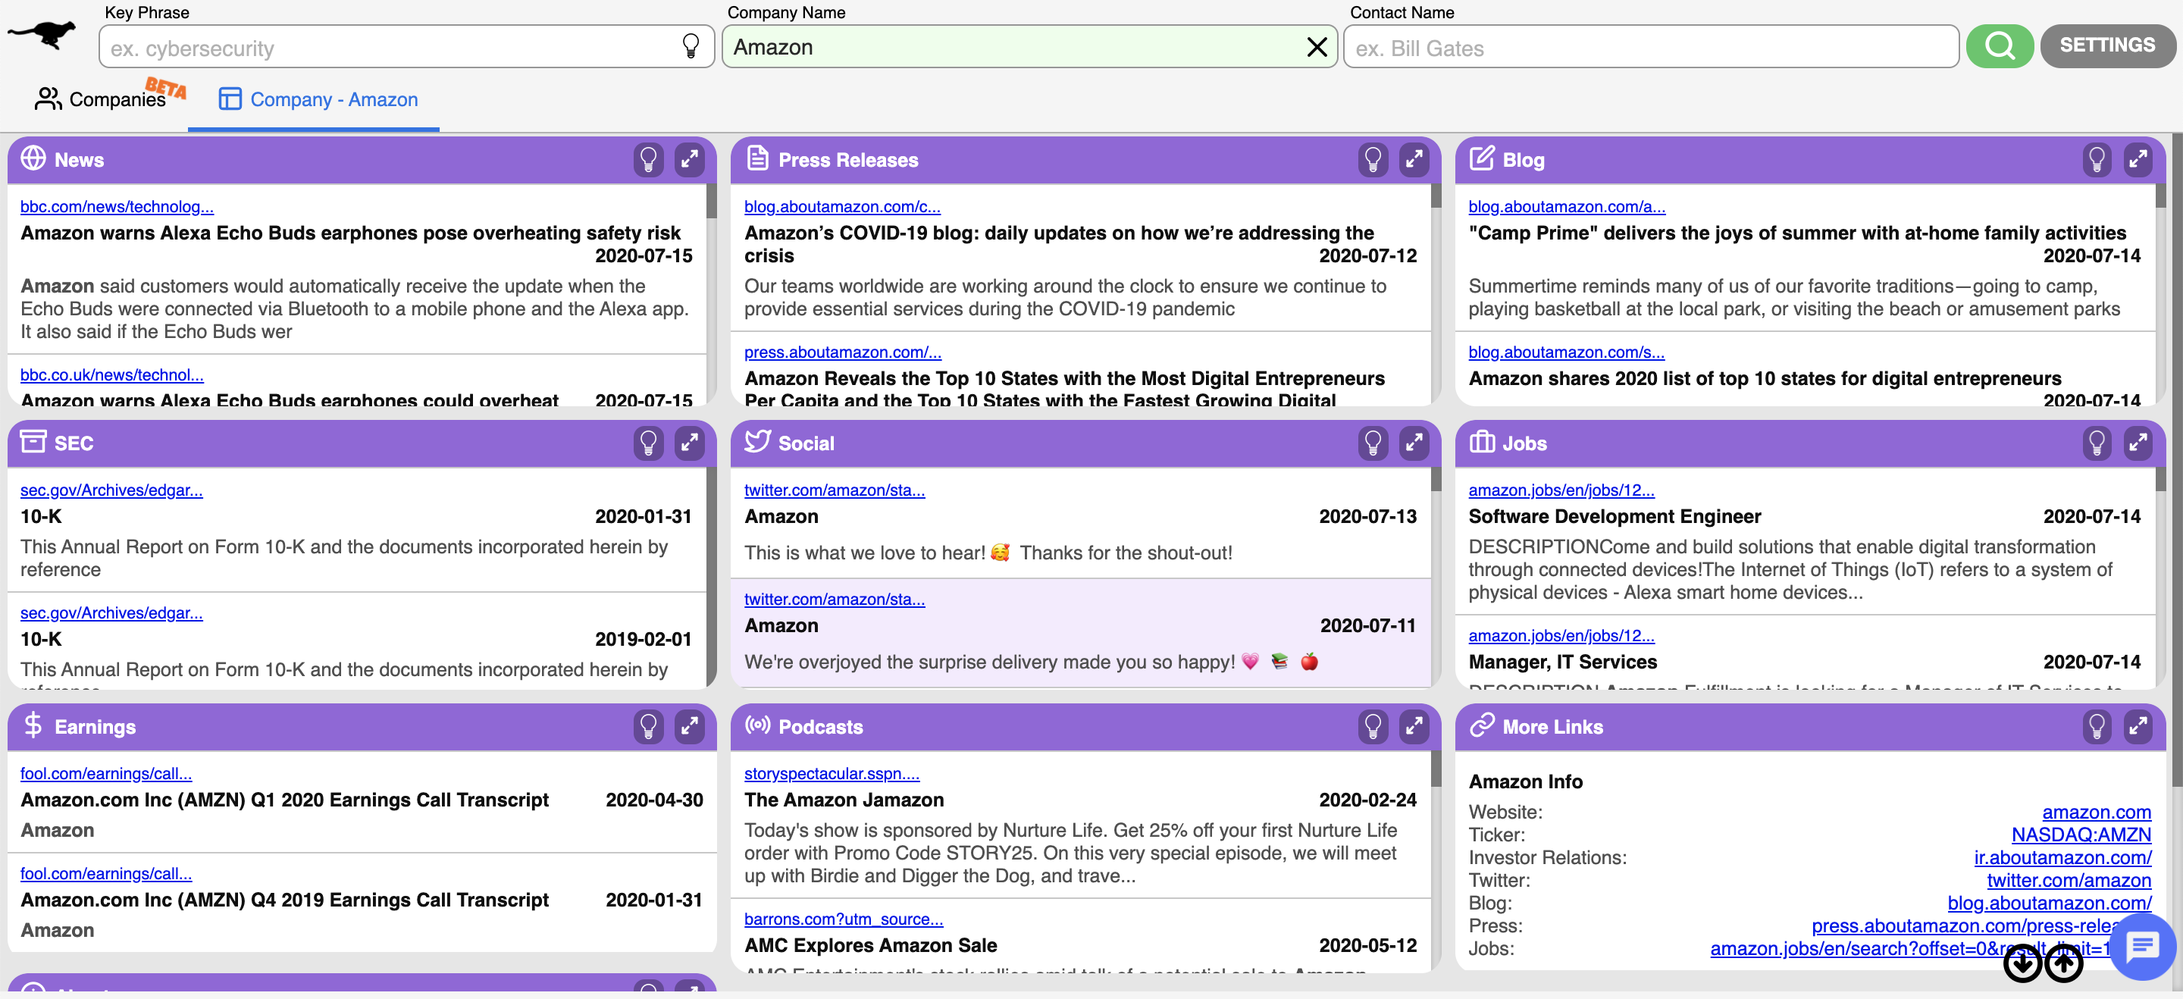Clear the Amazon company name field
Image resolution: width=2183 pixels, height=999 pixels.
point(1316,48)
